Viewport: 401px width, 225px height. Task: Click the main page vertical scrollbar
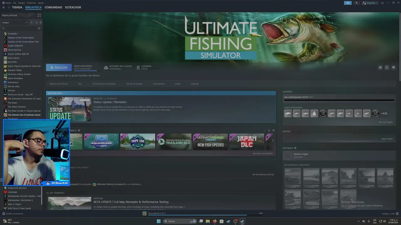[x=399, y=47]
